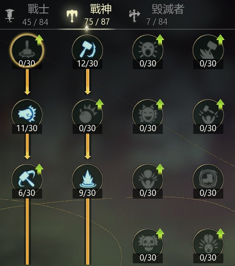Click the cracked head shout skill

click(208, 244)
